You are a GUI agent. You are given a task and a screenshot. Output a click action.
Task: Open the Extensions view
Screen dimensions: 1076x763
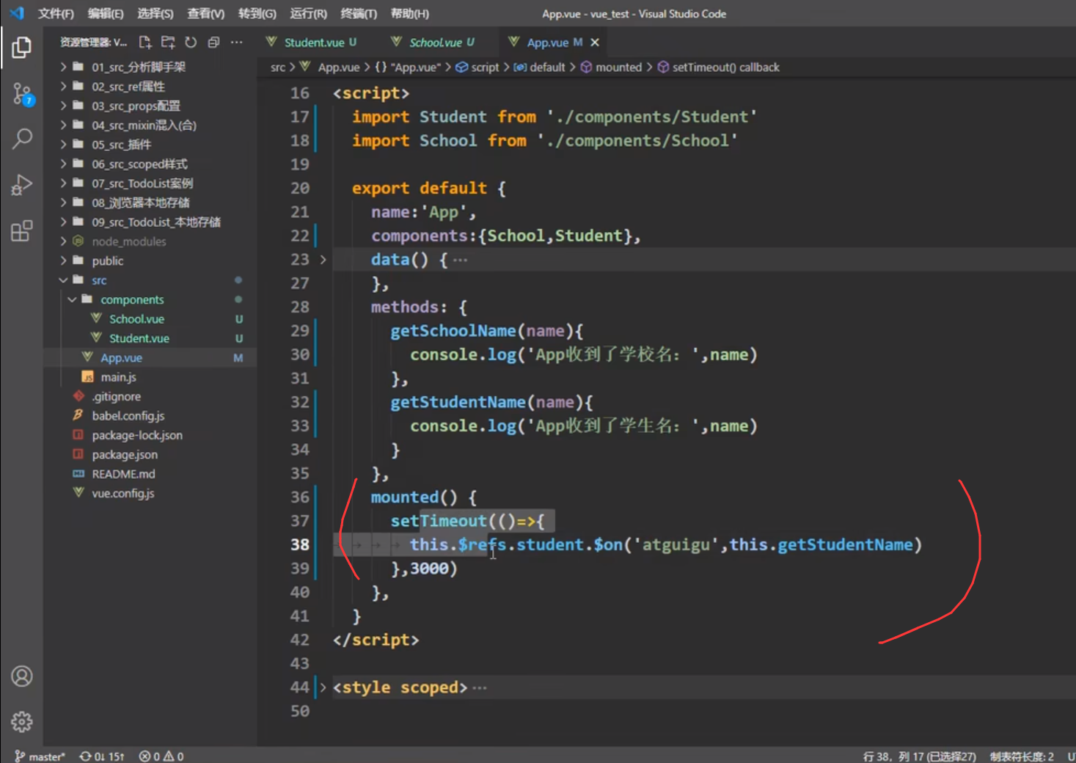pyautogui.click(x=22, y=231)
